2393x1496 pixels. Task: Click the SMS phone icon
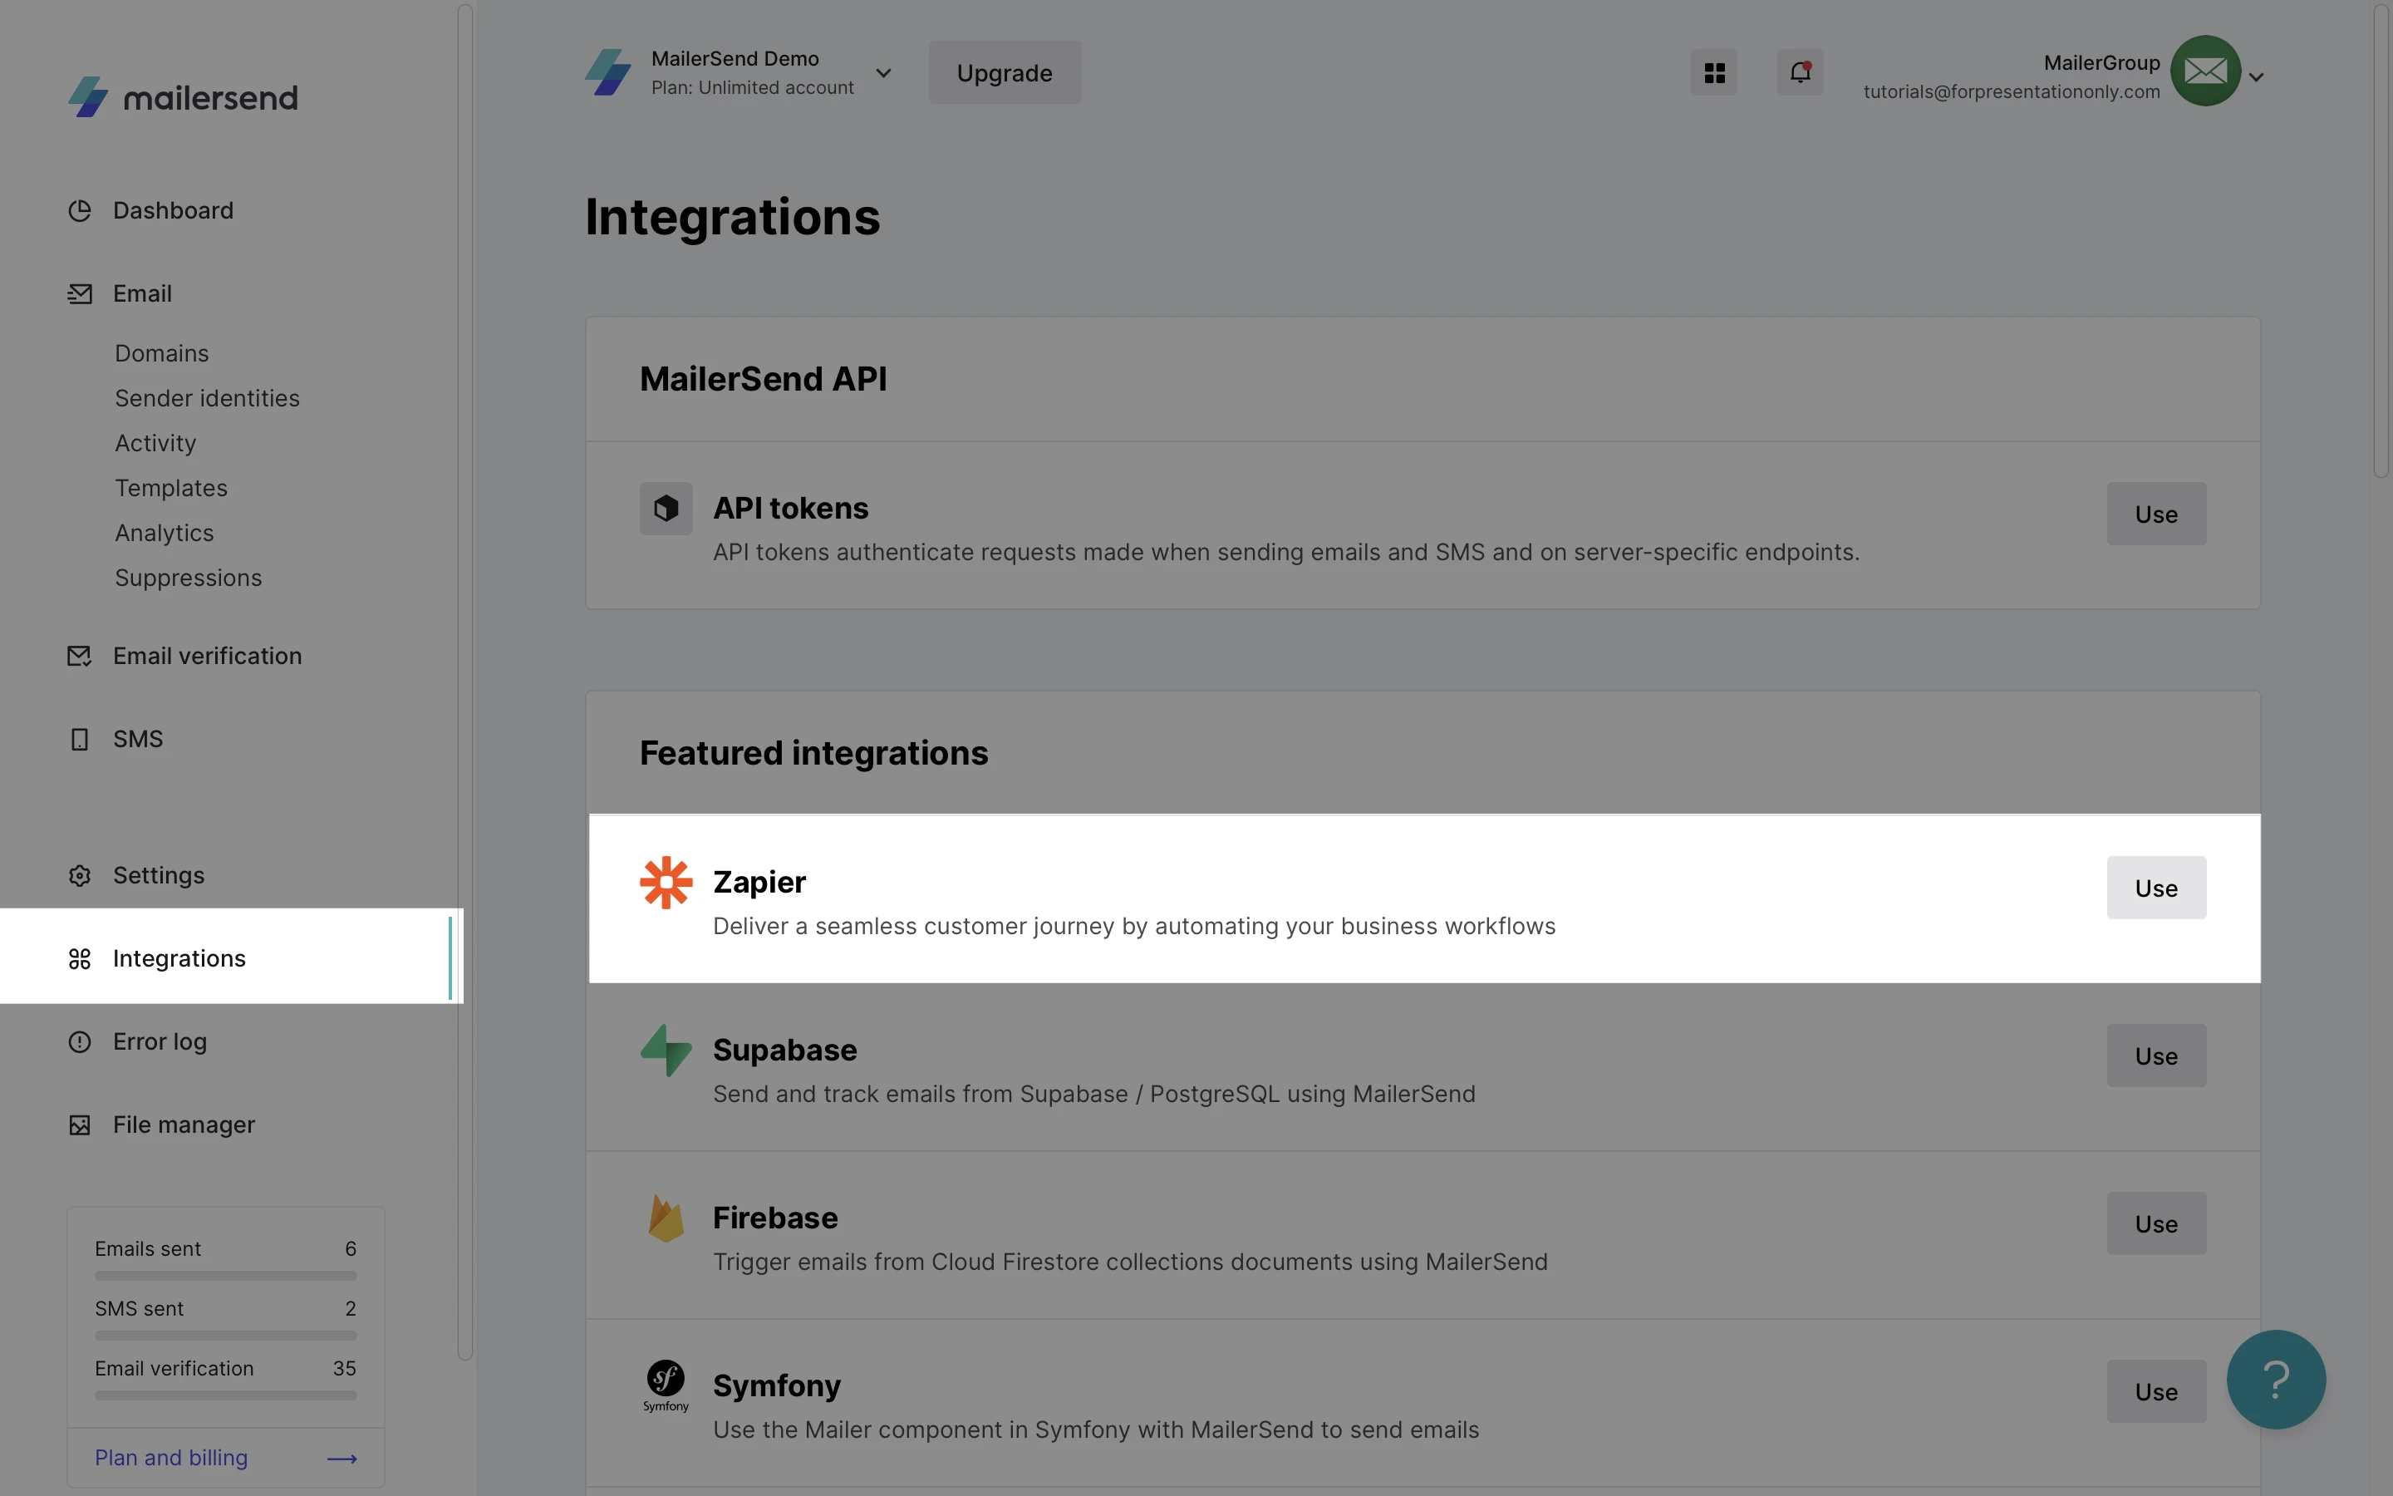(79, 739)
